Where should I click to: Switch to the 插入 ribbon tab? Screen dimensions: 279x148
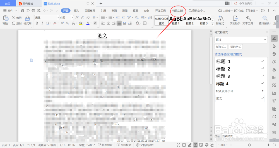coord(76,11)
